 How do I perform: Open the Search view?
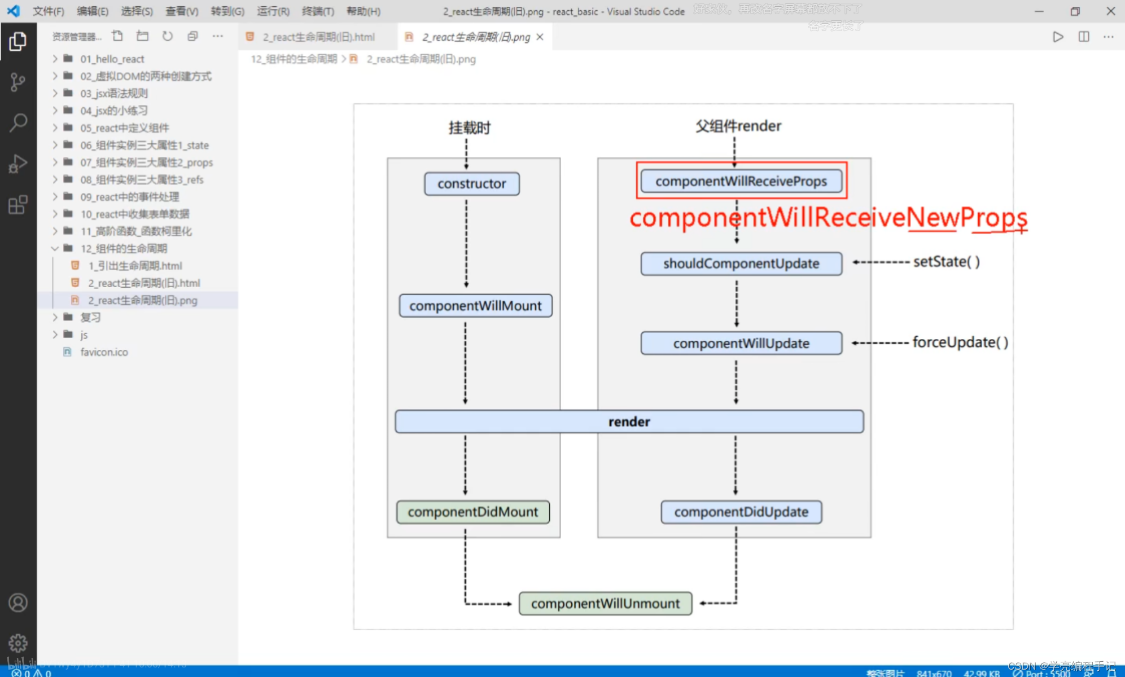pos(18,123)
